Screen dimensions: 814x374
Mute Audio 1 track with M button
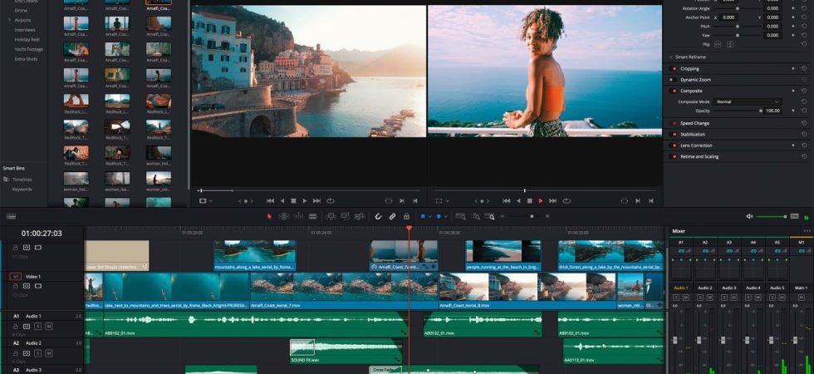[49, 326]
